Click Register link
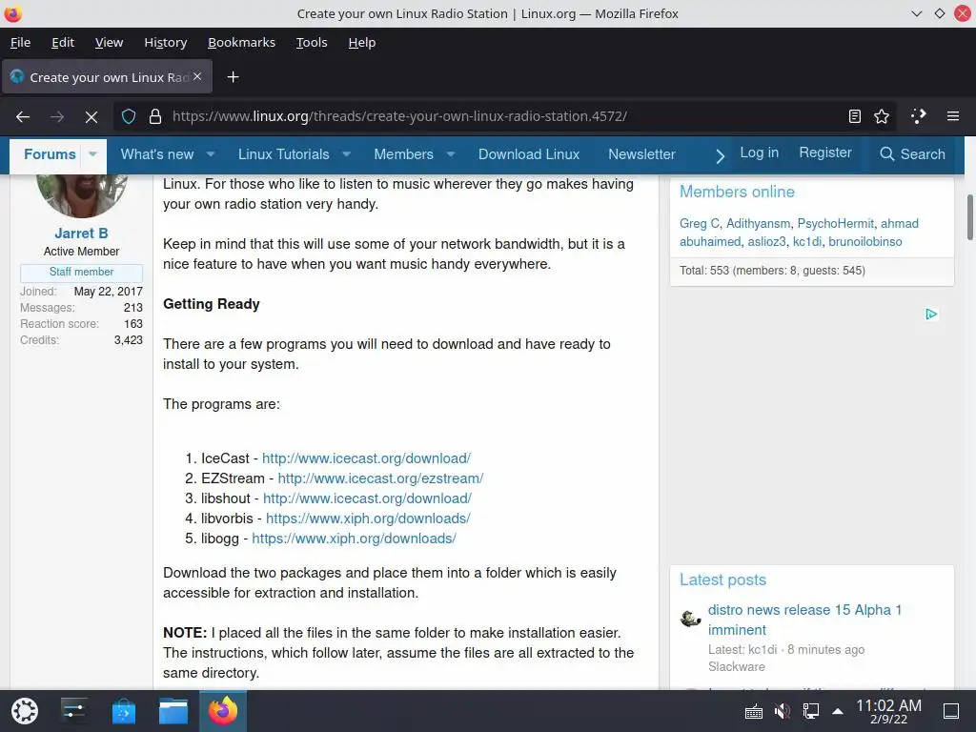The image size is (976, 732). coord(825,152)
